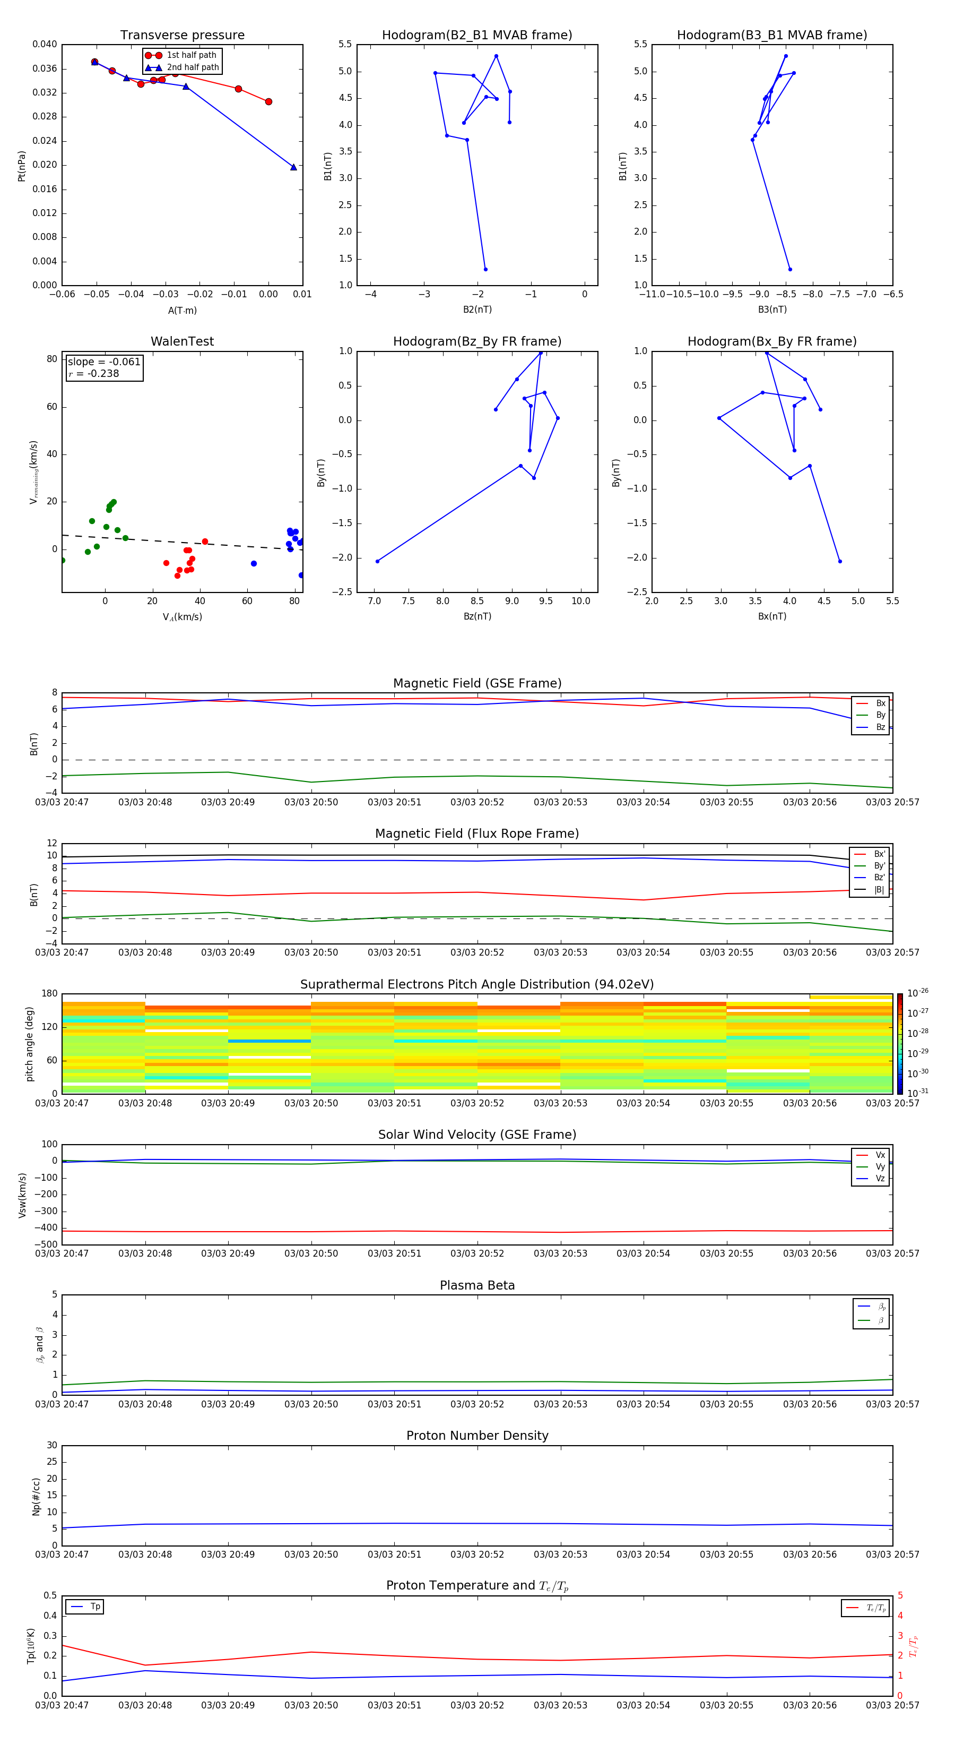The image size is (955, 1752).
Task: Select the '2nd half path' legend entry
Action: coord(181,67)
